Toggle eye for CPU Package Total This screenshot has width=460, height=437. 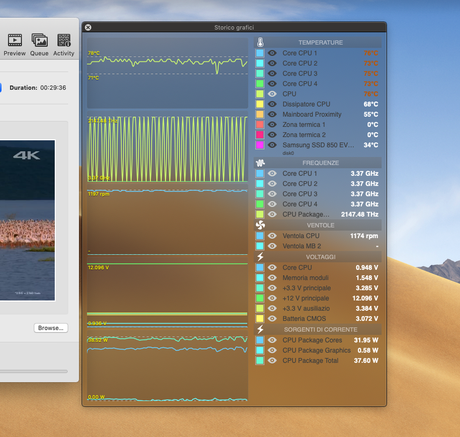point(272,361)
